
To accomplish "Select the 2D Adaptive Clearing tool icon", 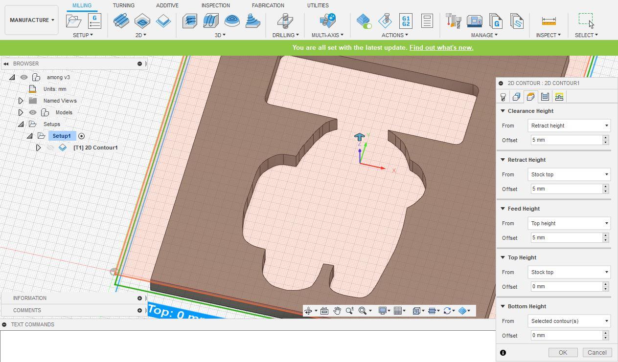I will 121,21.
